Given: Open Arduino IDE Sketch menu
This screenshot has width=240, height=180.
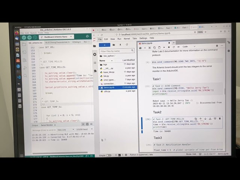Looking at the screenshot, I should (33, 33).
